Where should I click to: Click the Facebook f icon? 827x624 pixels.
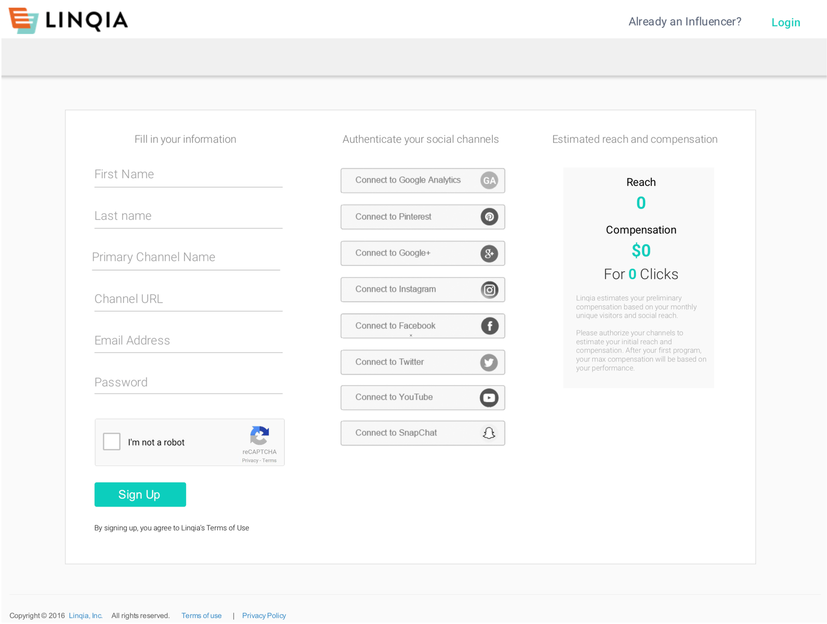point(489,326)
